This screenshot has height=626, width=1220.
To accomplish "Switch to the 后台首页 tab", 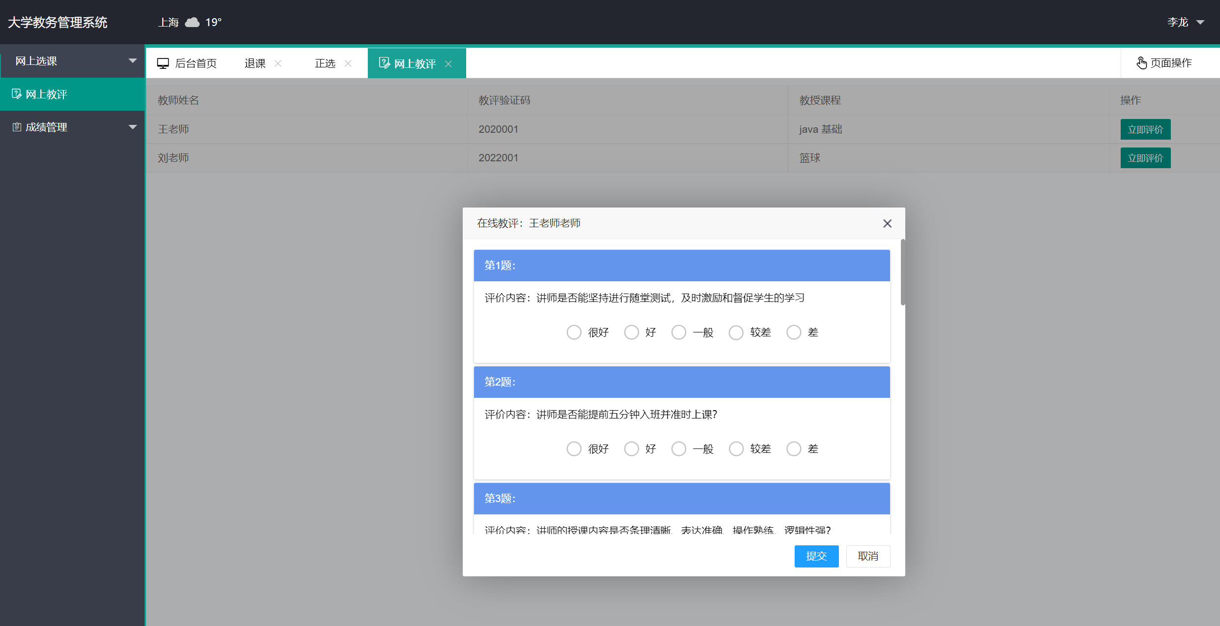I will pos(197,62).
